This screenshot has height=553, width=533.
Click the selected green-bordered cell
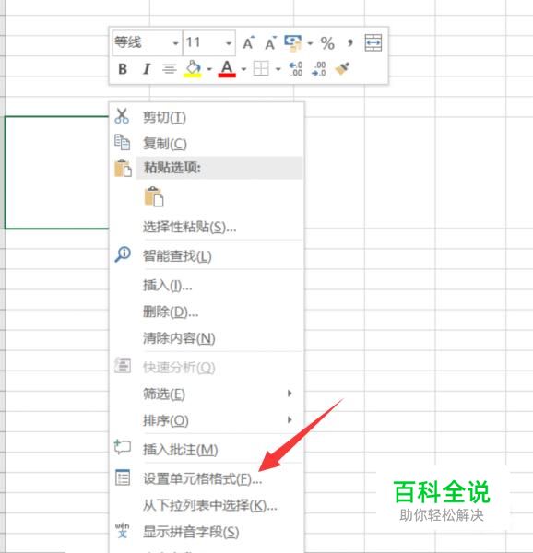[x=56, y=172]
